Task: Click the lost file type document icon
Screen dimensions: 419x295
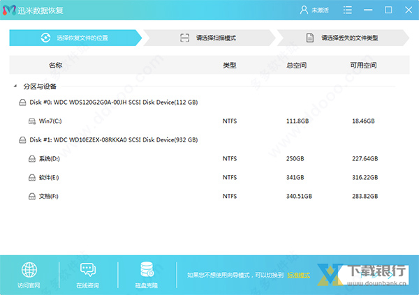Action: coord(309,38)
